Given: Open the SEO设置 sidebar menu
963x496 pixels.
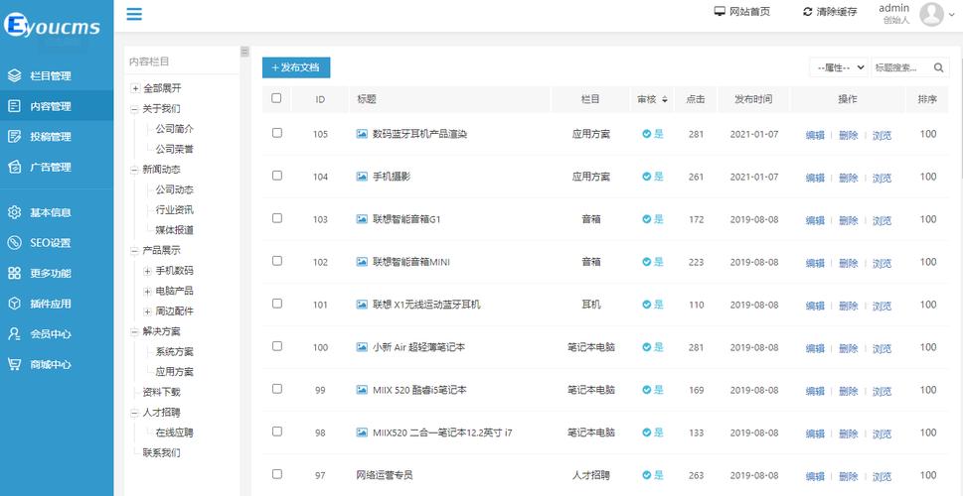Looking at the screenshot, I should coord(57,243).
